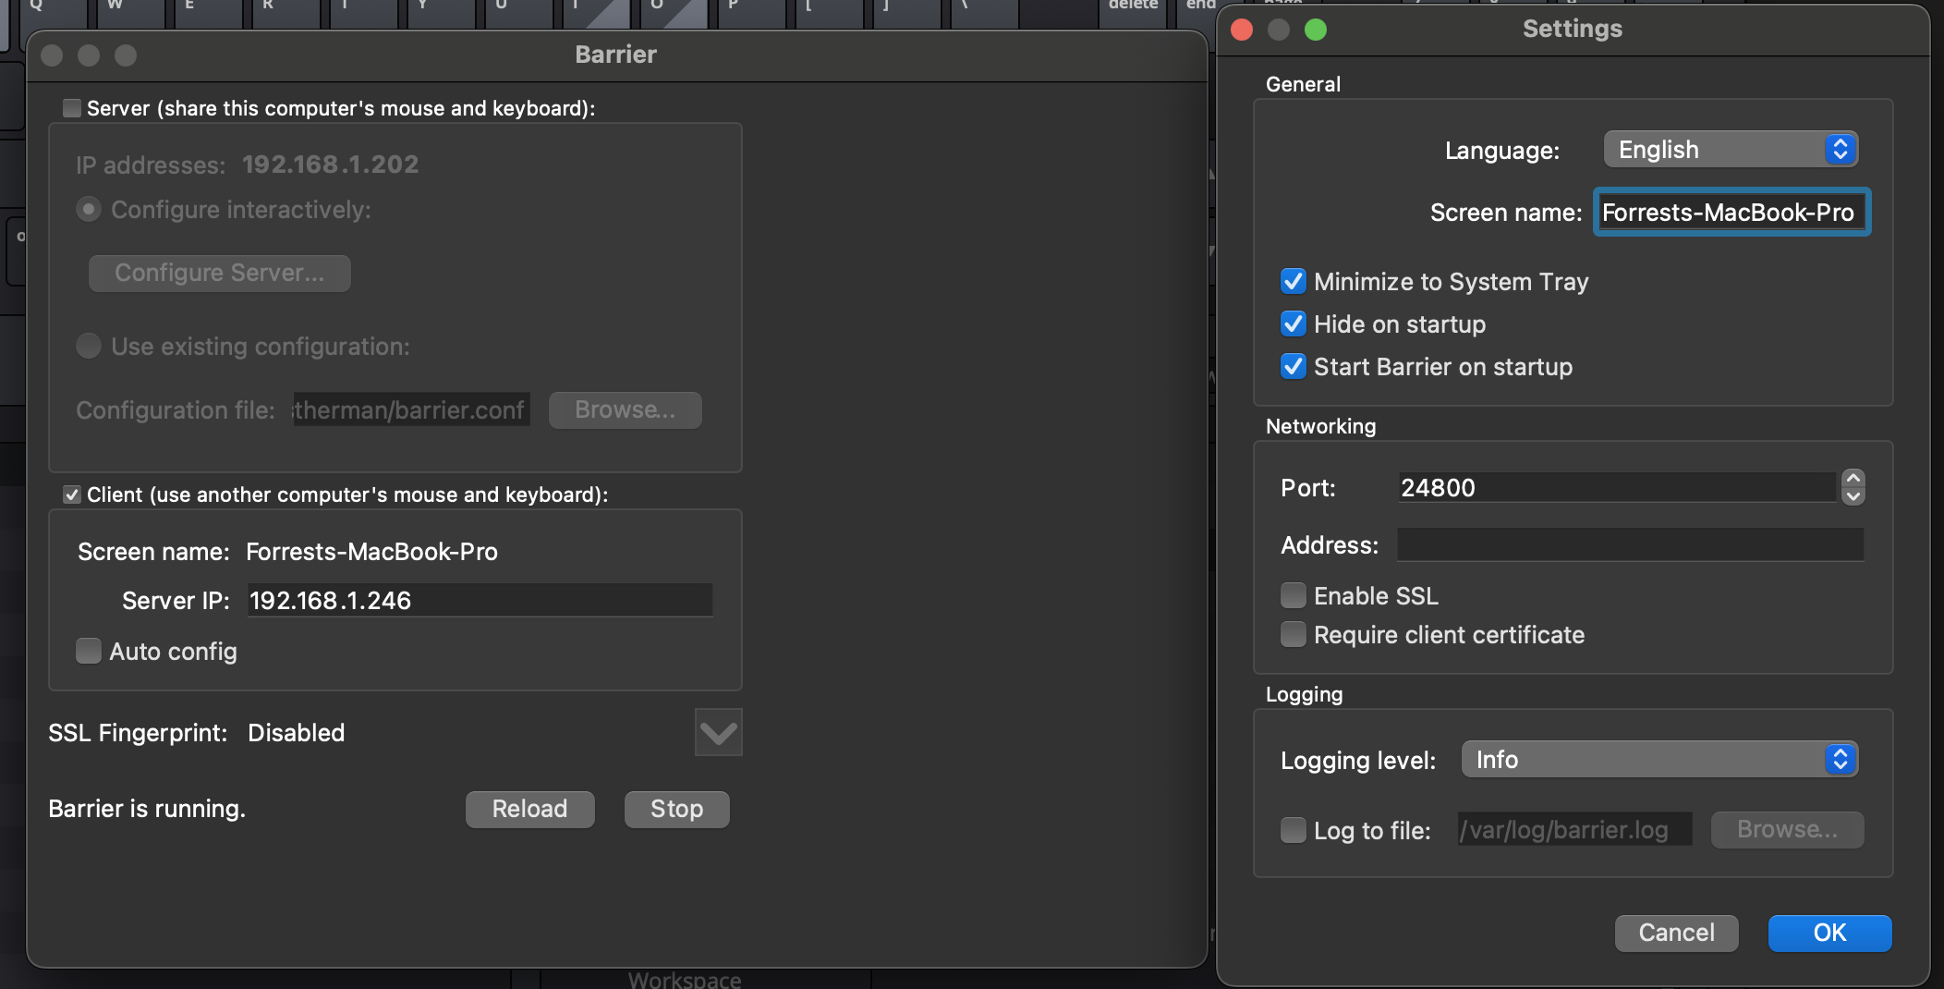Click the Networking Address field
Viewport: 1944px width, 989px height.
pos(1630,544)
